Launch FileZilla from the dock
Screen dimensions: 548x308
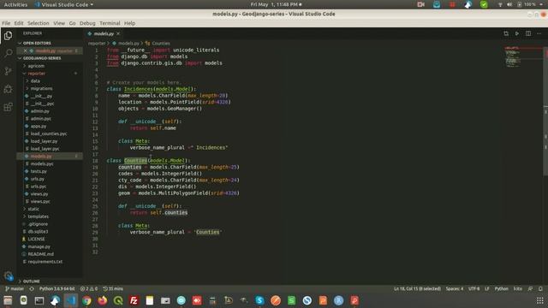point(134,300)
